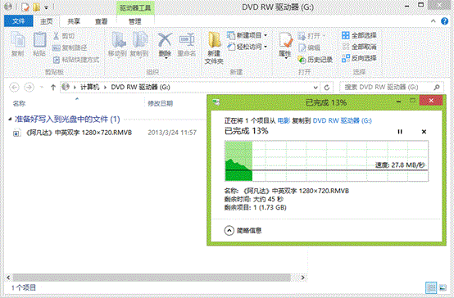
Task: Click the search magnifier icon
Action: pyautogui.click(x=437, y=87)
